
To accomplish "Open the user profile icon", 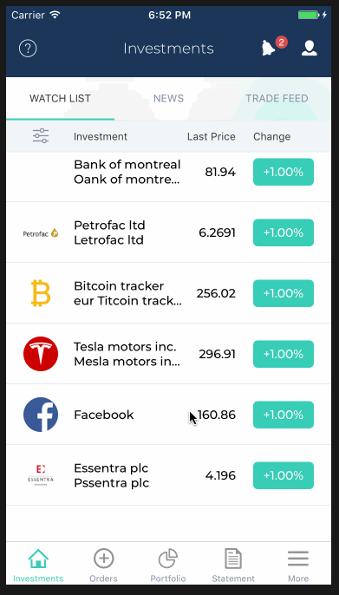I will 309,49.
